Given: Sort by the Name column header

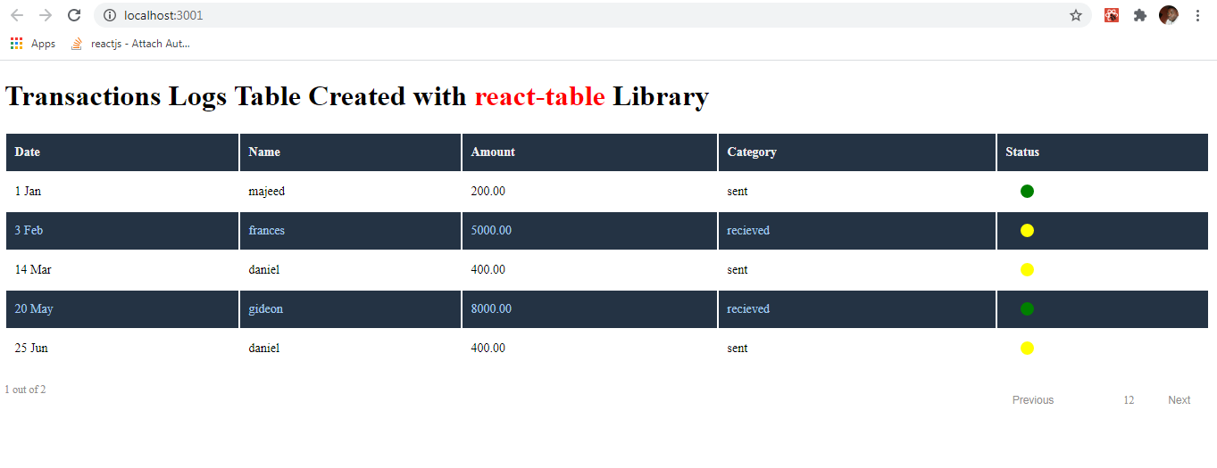Looking at the screenshot, I should (x=350, y=152).
